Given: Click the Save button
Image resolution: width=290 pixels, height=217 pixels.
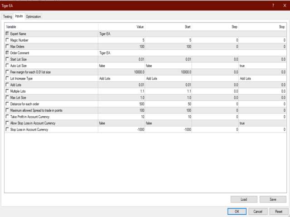Looking at the screenshot, I should coord(273,199).
